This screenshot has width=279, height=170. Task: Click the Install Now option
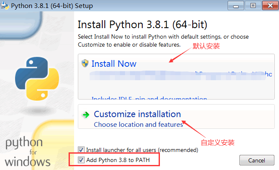[x=176, y=77]
